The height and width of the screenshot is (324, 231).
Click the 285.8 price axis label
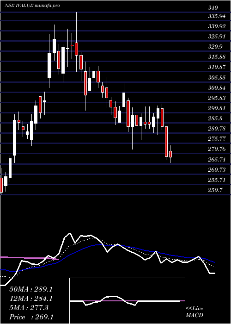click(x=215, y=118)
